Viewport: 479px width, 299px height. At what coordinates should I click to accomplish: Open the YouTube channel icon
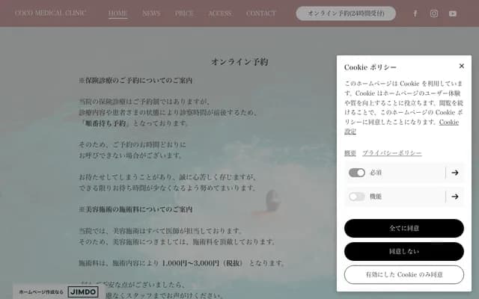coord(453,13)
